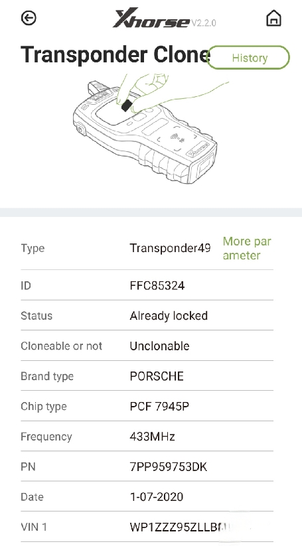302x546 pixels.
Task: Tap chip type PCF 7945P
Action: coord(159,407)
